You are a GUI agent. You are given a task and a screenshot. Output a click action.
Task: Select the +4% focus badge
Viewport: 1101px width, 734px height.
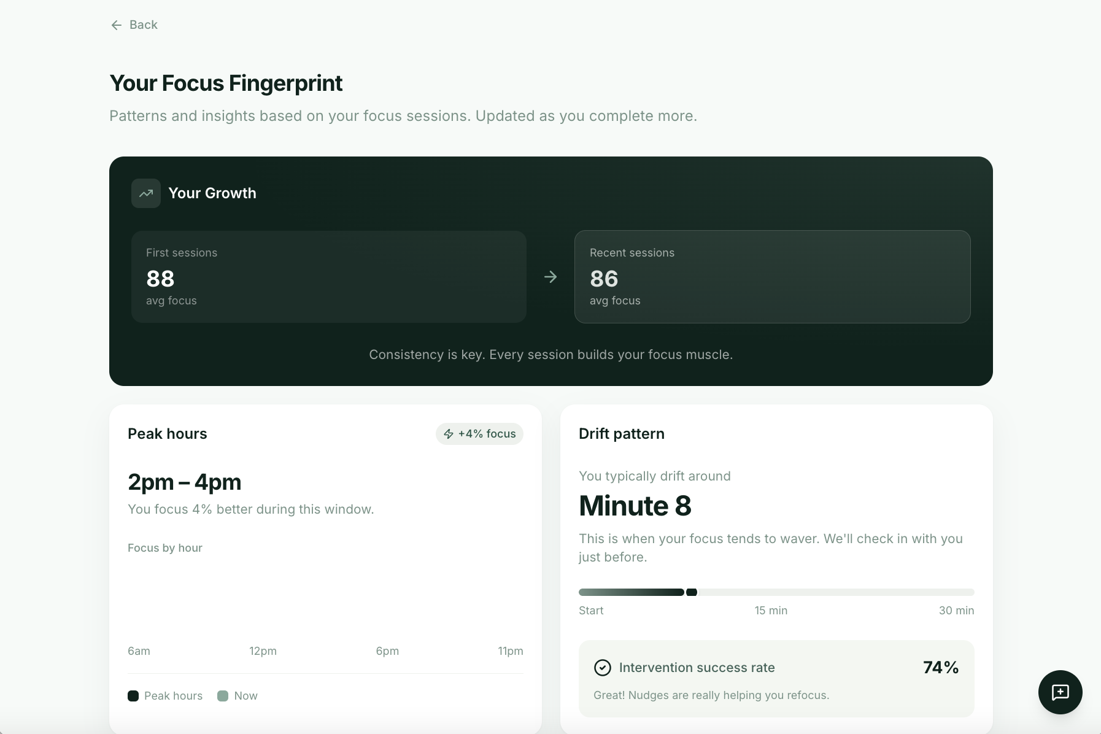[479, 434]
